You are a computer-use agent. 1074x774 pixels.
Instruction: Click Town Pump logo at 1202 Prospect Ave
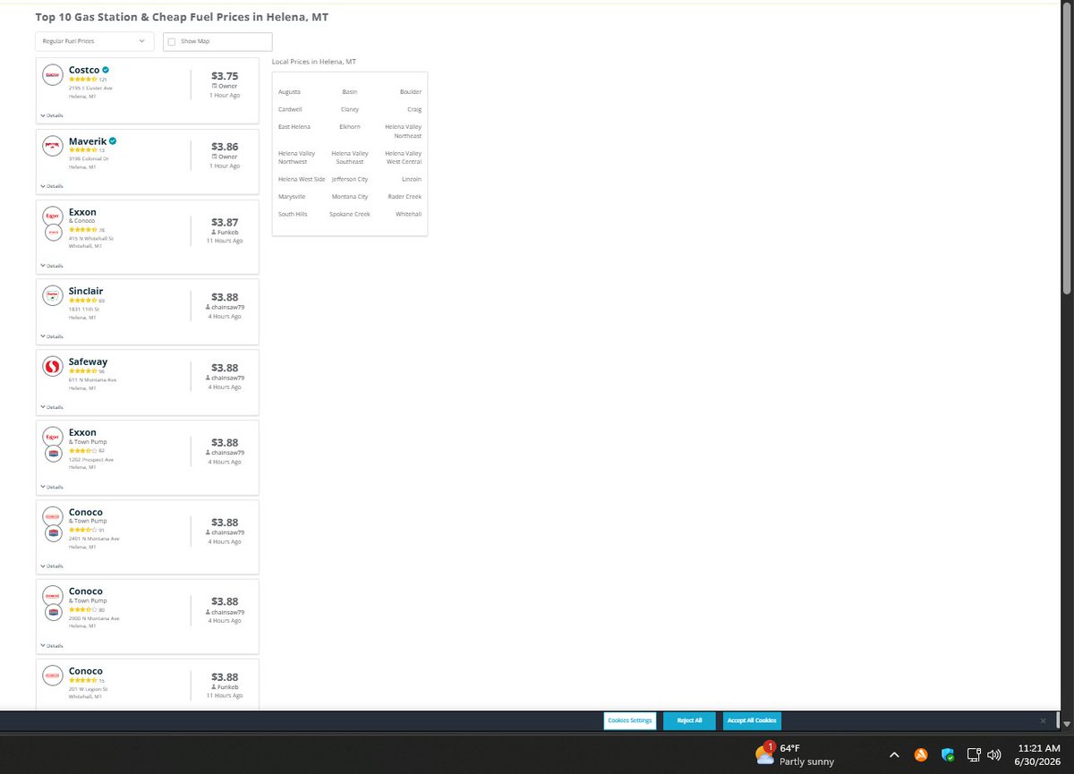coord(53,454)
